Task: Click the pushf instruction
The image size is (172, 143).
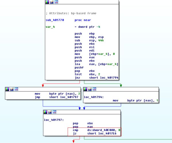Action: coord(79,68)
